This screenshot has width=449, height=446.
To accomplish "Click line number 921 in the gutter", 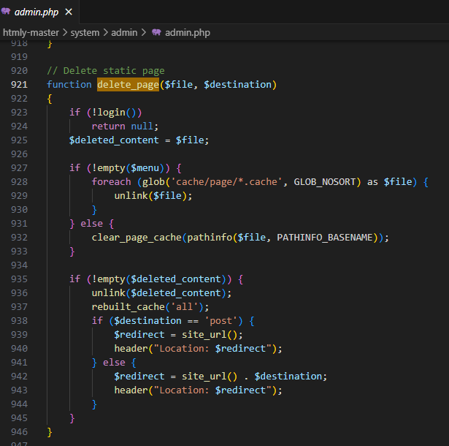I will 19,85.
